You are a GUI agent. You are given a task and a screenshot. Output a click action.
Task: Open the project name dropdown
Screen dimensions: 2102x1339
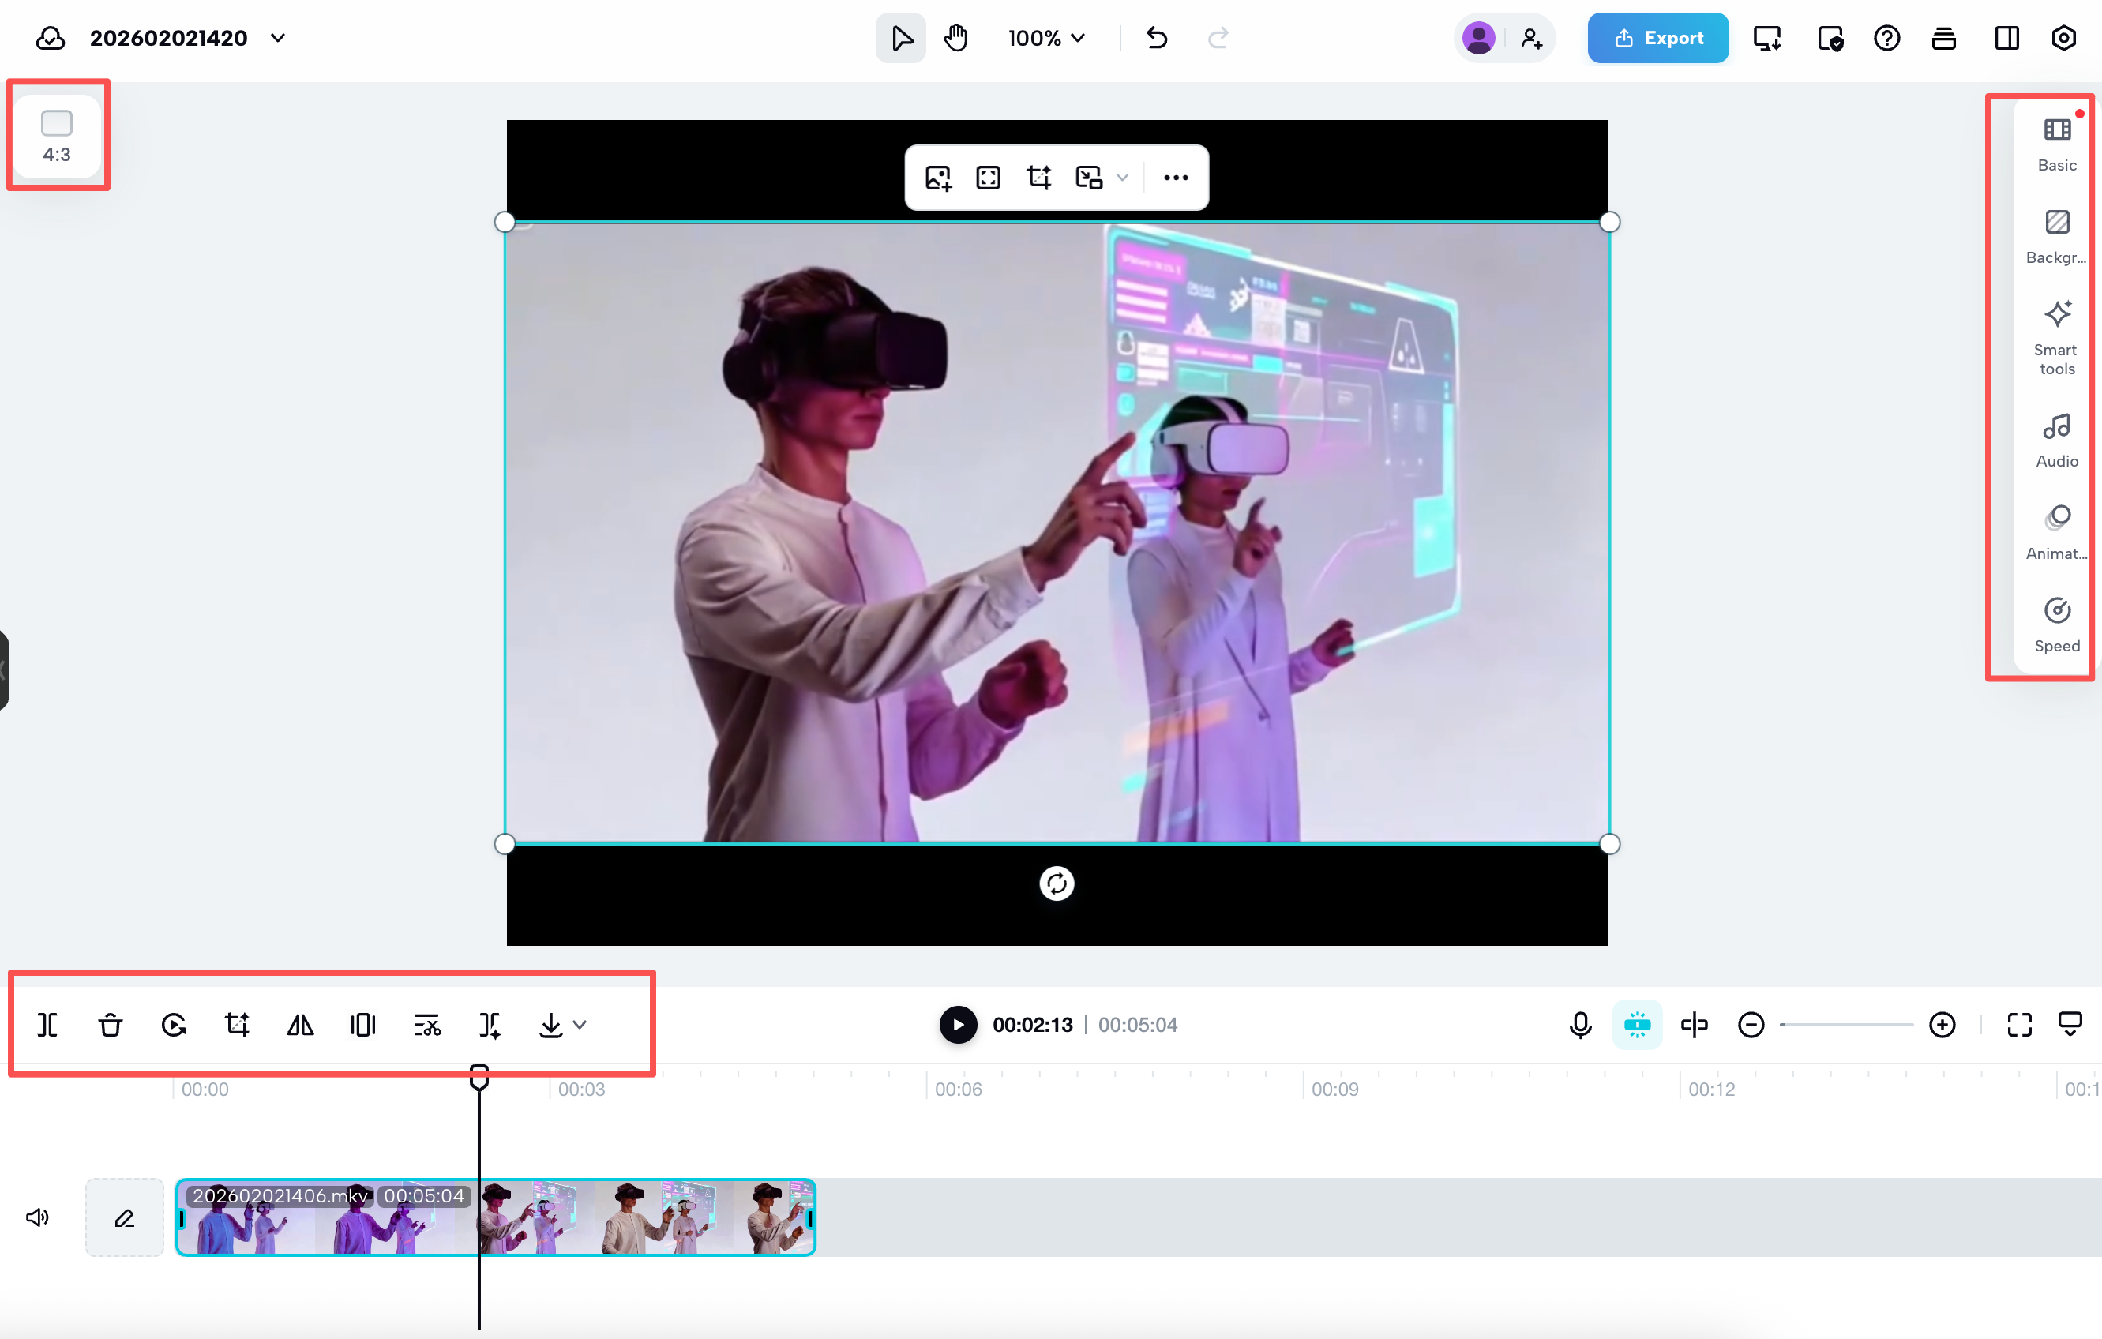click(x=278, y=38)
